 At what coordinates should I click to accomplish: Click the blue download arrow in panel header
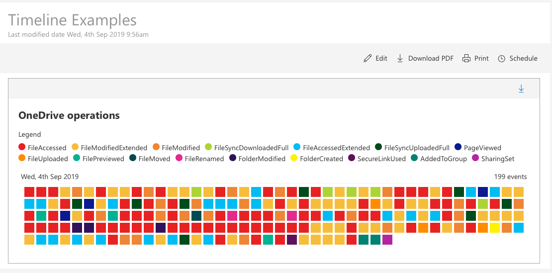[x=521, y=89]
